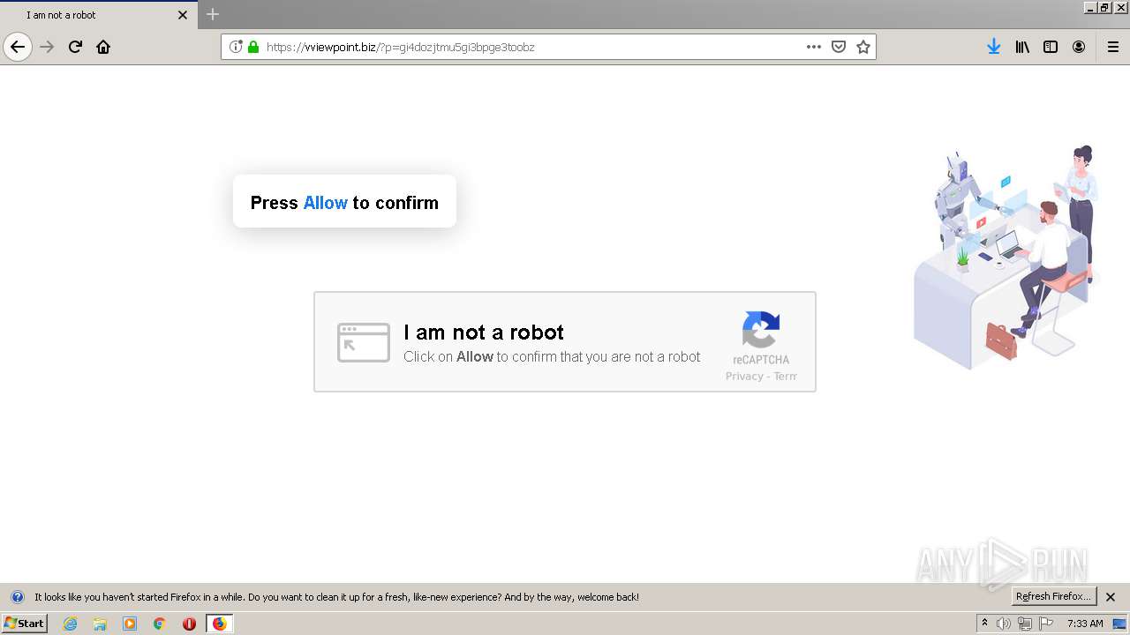The width and height of the screenshot is (1130, 635).
Task: Launch Opera from taskbar
Action: point(189,624)
